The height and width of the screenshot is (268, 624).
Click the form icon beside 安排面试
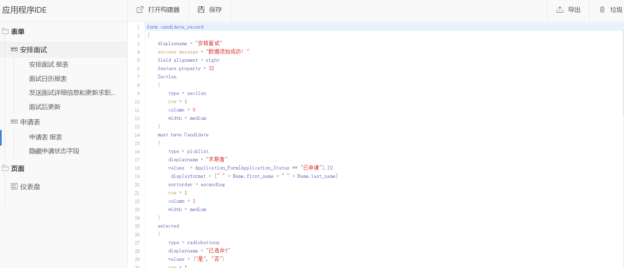14,49
